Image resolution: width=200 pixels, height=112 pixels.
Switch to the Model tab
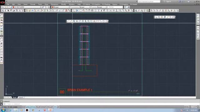pyautogui.click(x=15, y=97)
